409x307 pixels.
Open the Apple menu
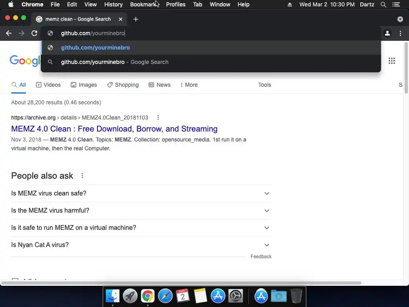click(11, 4)
